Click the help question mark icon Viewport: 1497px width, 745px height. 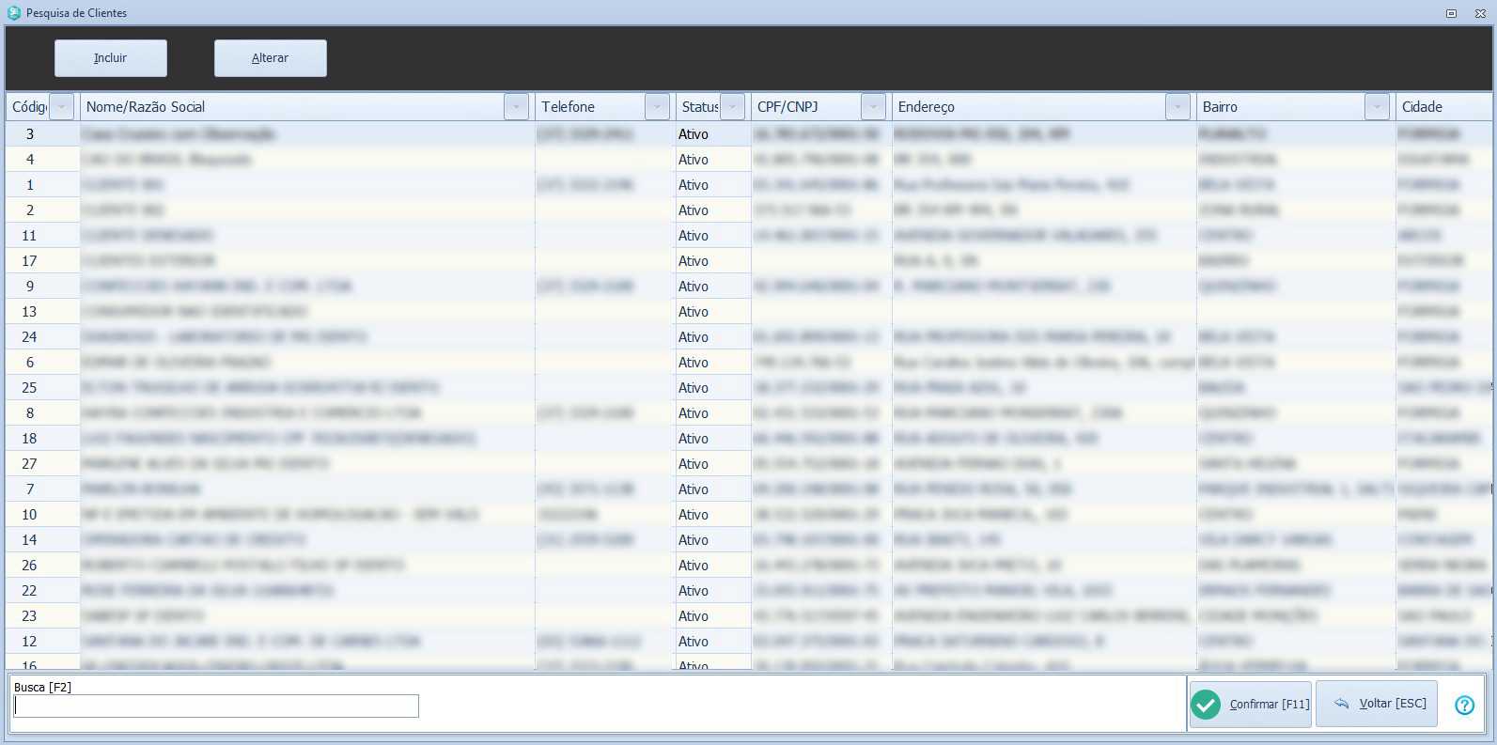pyautogui.click(x=1464, y=705)
